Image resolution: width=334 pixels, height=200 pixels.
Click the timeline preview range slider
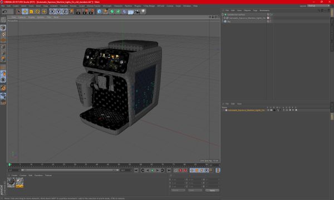pos(70,170)
